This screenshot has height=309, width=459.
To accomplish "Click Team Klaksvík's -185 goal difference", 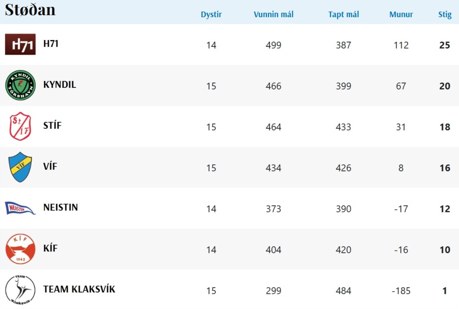I will (401, 291).
